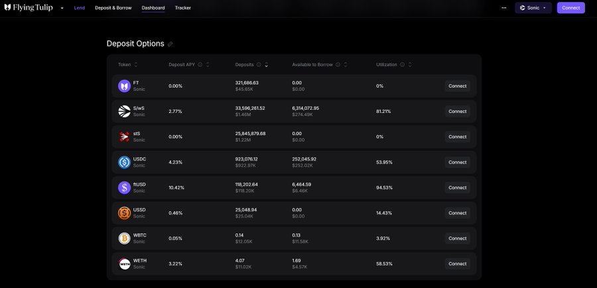Image resolution: width=597 pixels, height=288 pixels.
Task: Sort by Utilization arrows
Action: pyautogui.click(x=410, y=65)
